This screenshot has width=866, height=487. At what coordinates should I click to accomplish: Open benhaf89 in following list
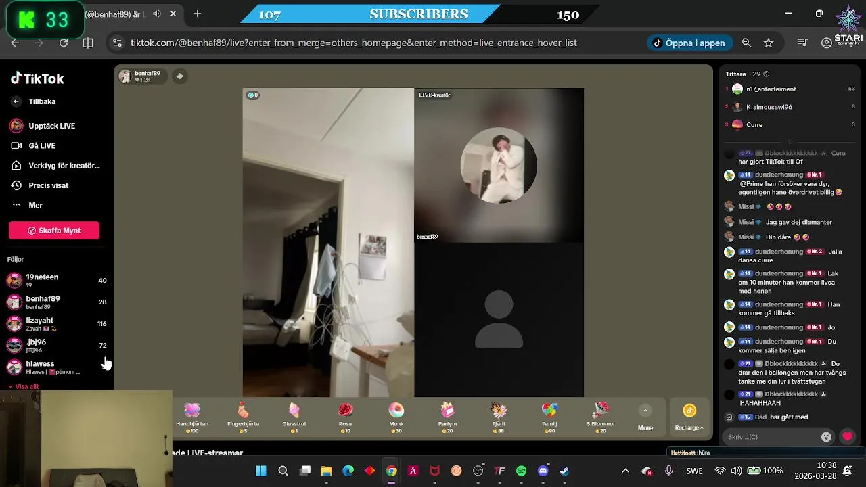pos(57,302)
